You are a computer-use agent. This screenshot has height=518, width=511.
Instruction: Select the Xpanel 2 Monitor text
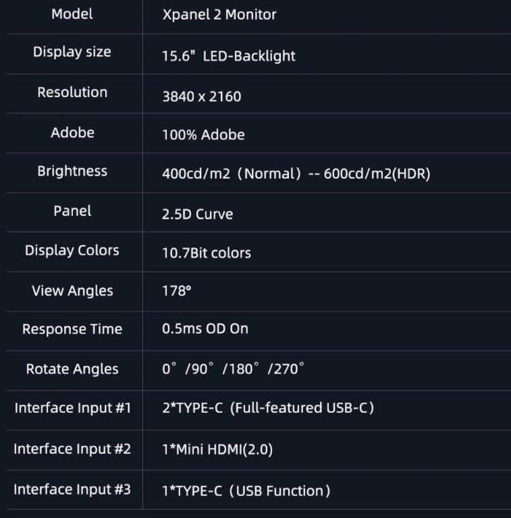(219, 15)
